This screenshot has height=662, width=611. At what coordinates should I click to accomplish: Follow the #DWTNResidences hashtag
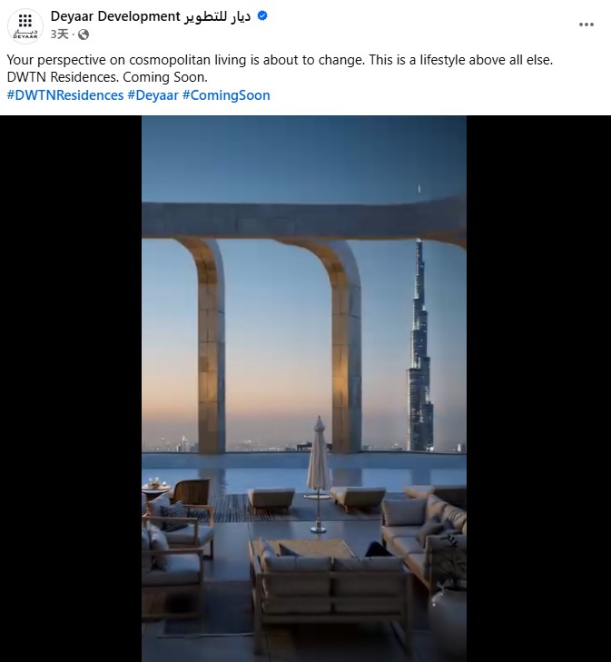pos(65,95)
